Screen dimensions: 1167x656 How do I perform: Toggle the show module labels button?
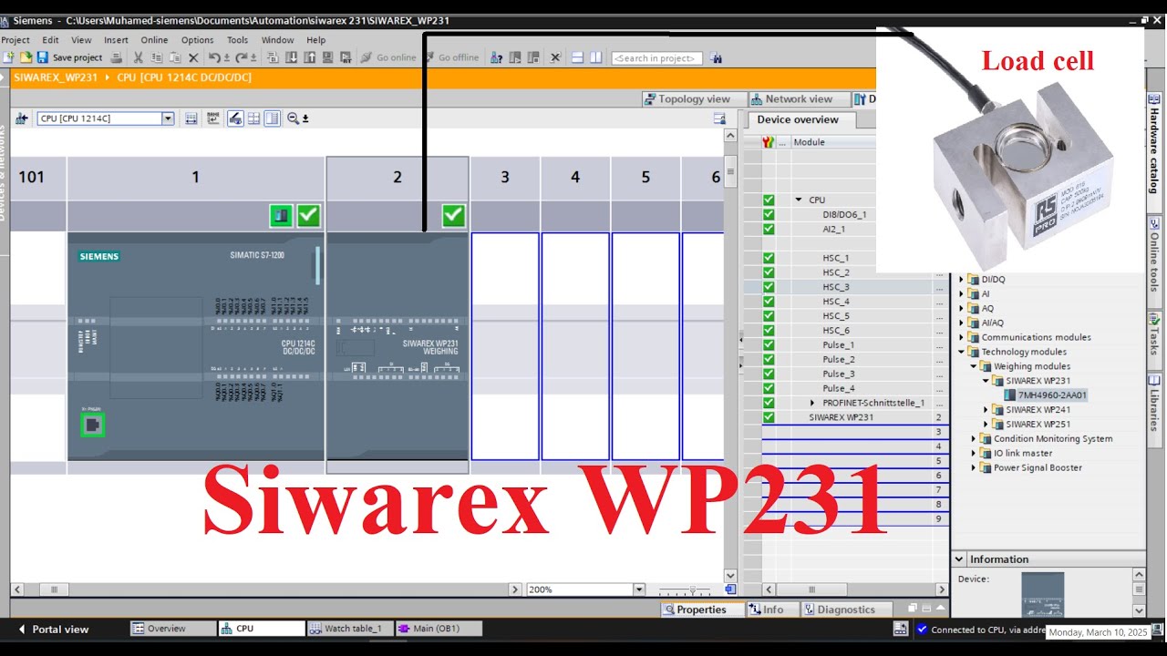[212, 118]
